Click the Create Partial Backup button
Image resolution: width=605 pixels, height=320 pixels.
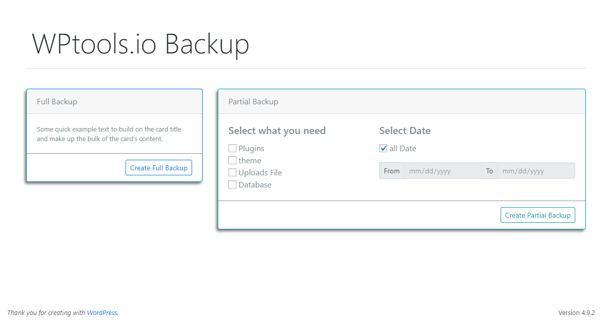coord(537,215)
